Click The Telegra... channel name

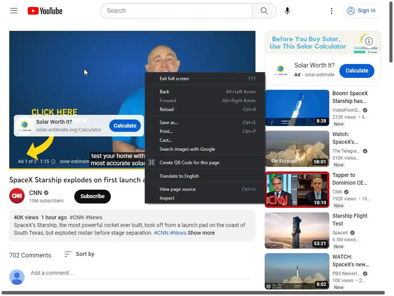tap(346, 151)
